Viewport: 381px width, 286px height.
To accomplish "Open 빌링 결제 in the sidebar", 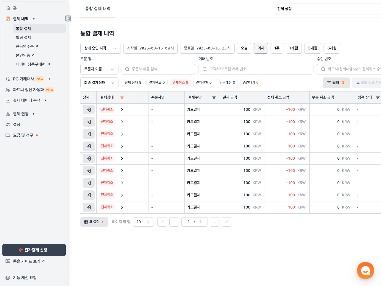I will [24, 38].
